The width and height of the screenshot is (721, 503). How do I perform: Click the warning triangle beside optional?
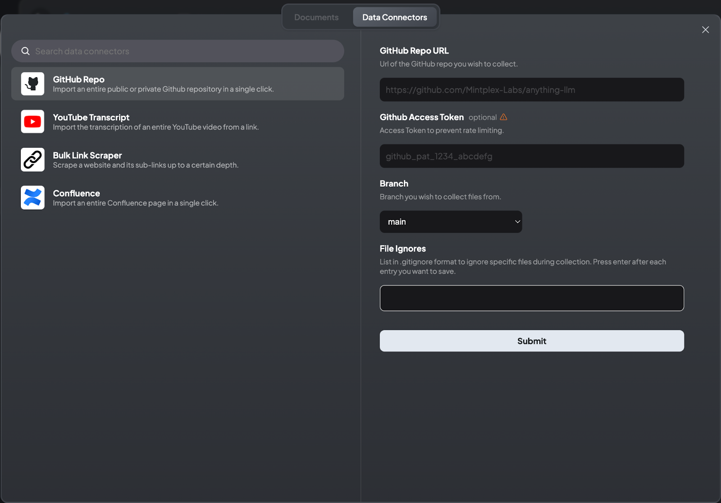point(503,117)
